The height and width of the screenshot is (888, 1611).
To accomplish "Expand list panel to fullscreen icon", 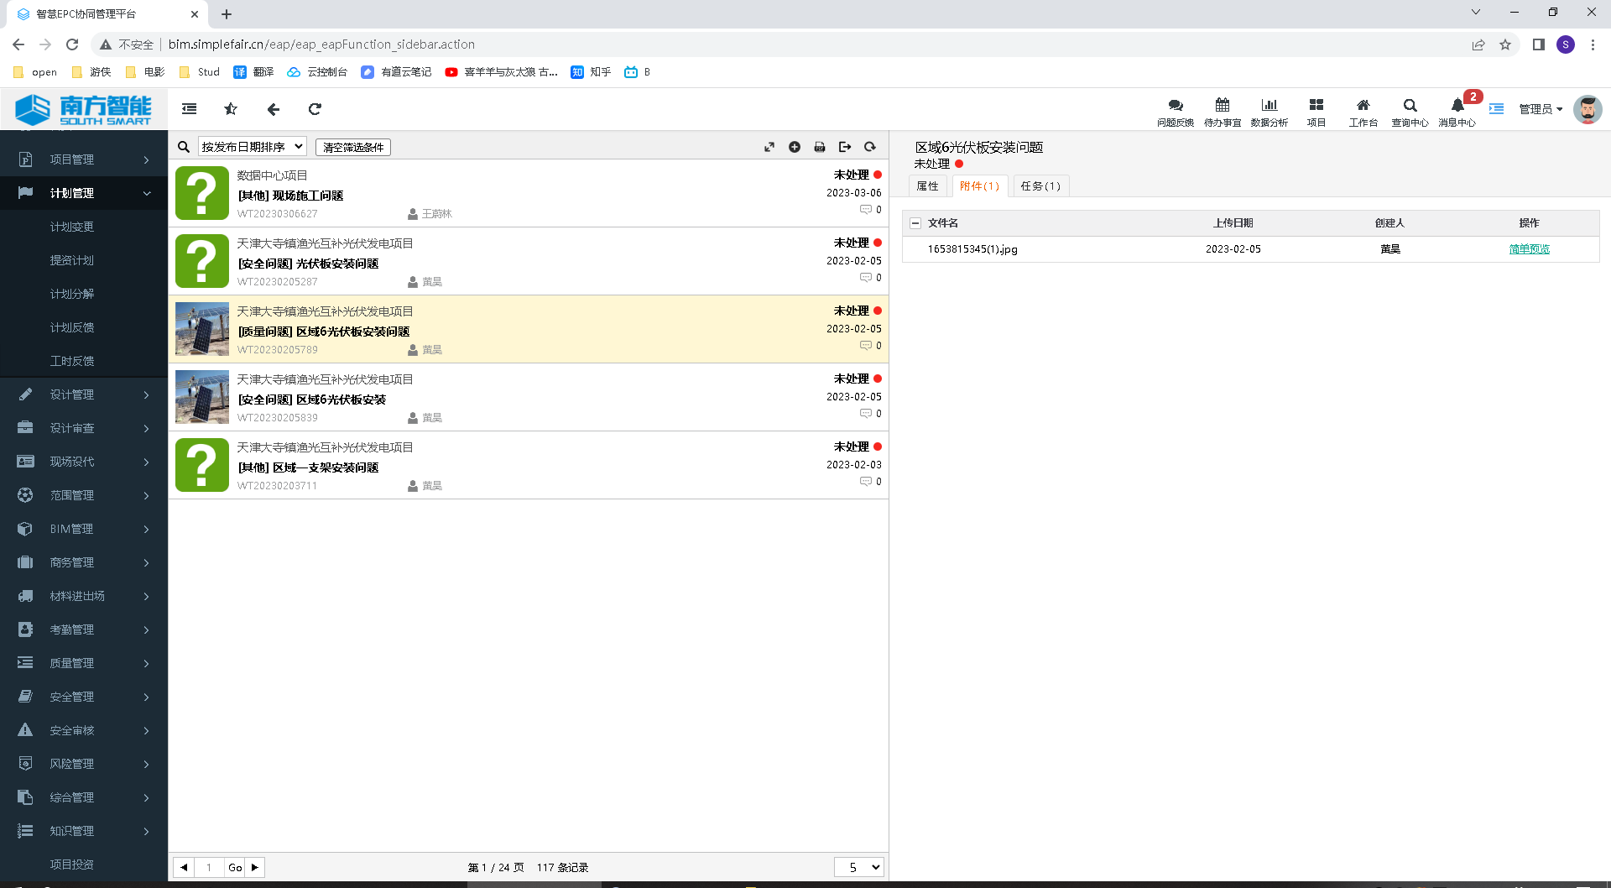I will tap(769, 147).
